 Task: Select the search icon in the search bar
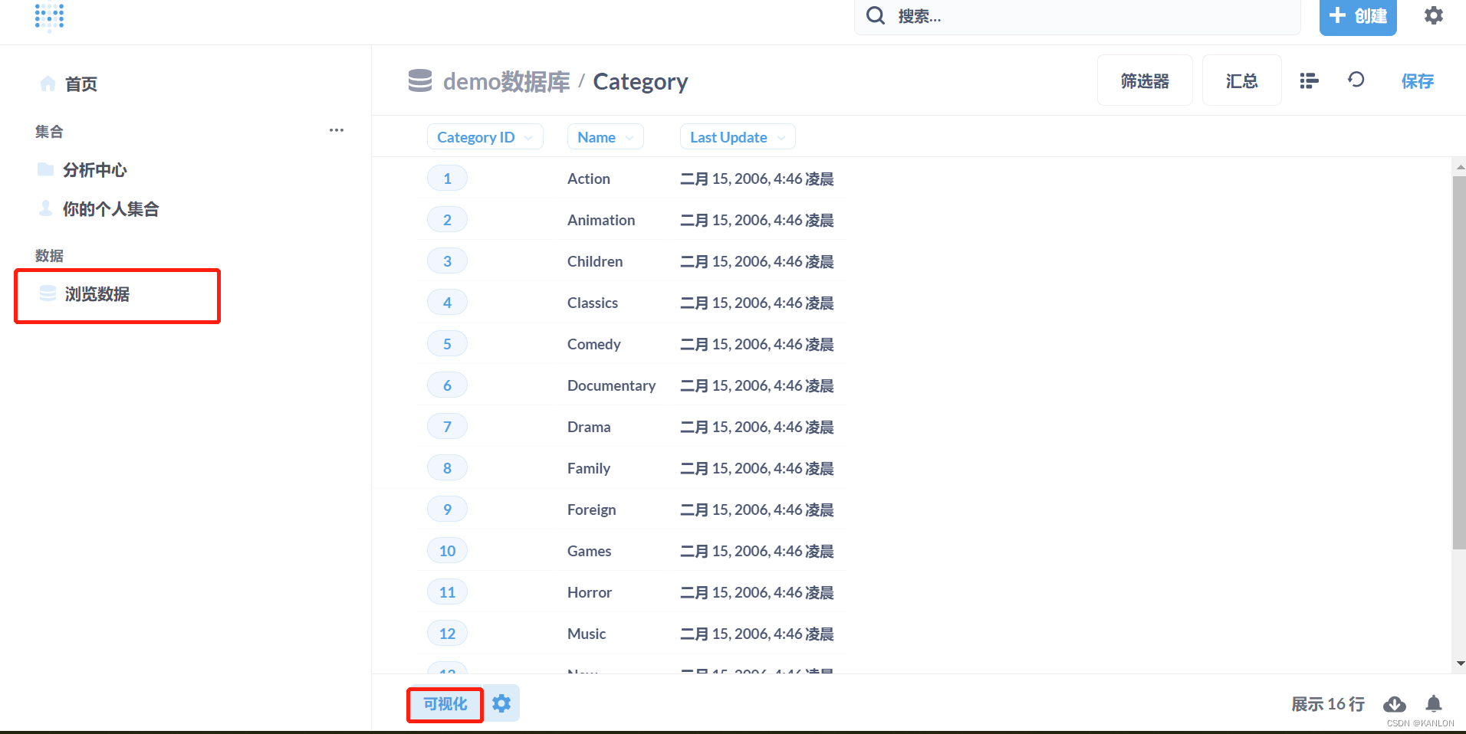tap(875, 15)
